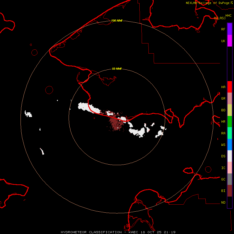This screenshot has height=234, width=234.
Task: Choose the white DS legend swatch
Action: point(230,156)
